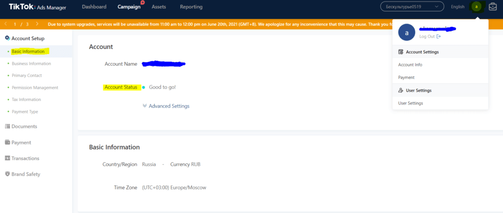The height and width of the screenshot is (213, 503).
Task: Open the briefcase icon in top bar
Action: pyautogui.click(x=493, y=7)
